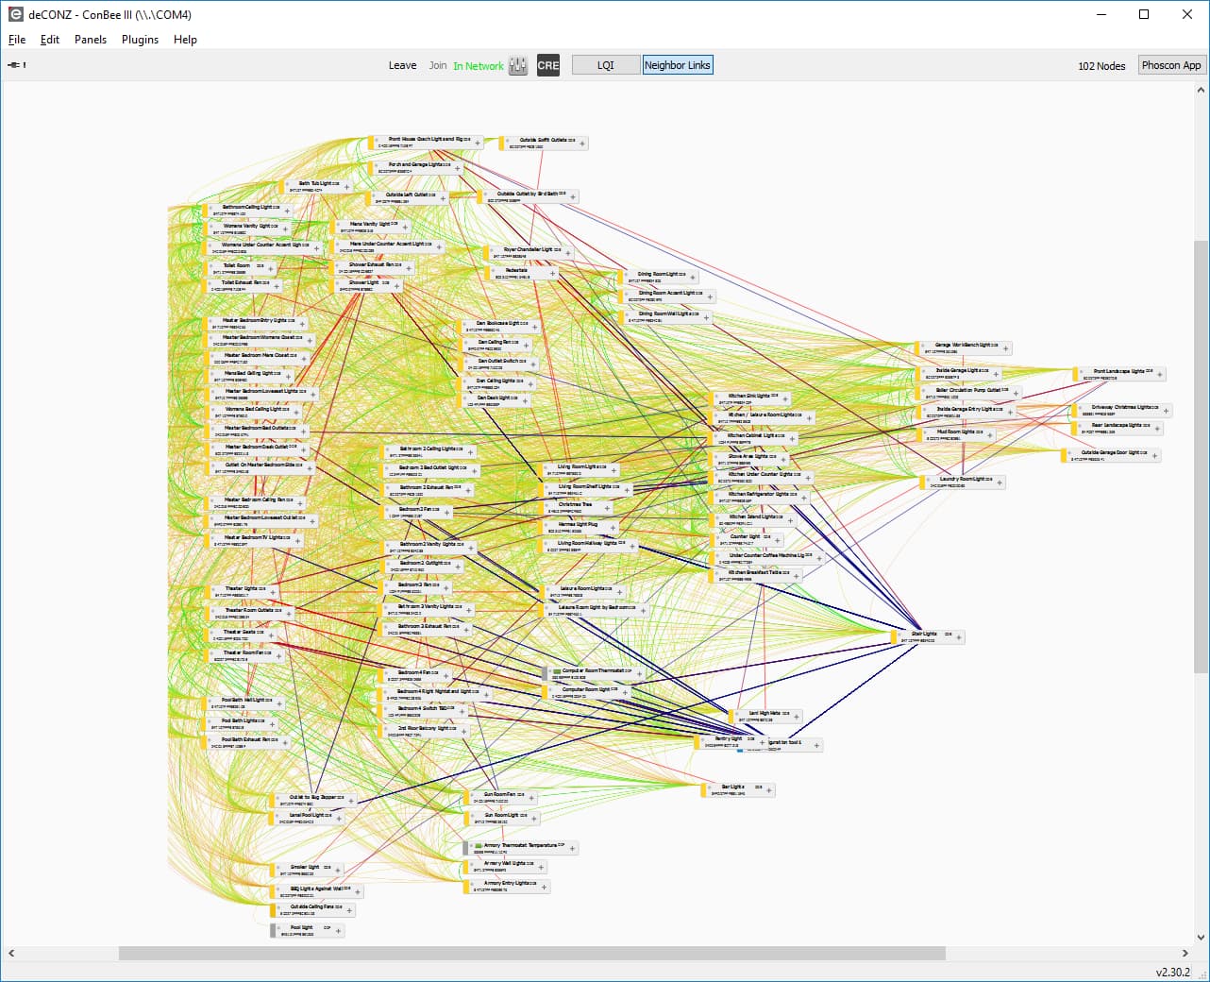Select the Rear Landscape Lights node
The width and height of the screenshot is (1210, 982).
point(1118,429)
